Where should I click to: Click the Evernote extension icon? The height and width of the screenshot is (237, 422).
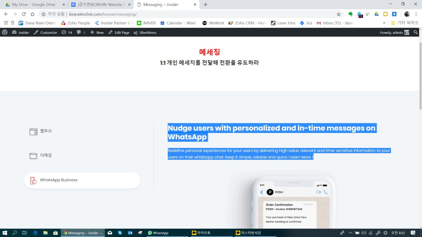coord(350,14)
